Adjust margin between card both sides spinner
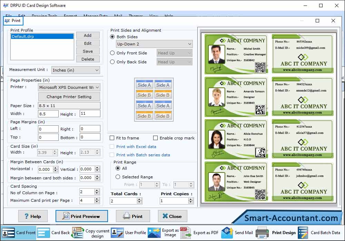 click(x=97, y=178)
